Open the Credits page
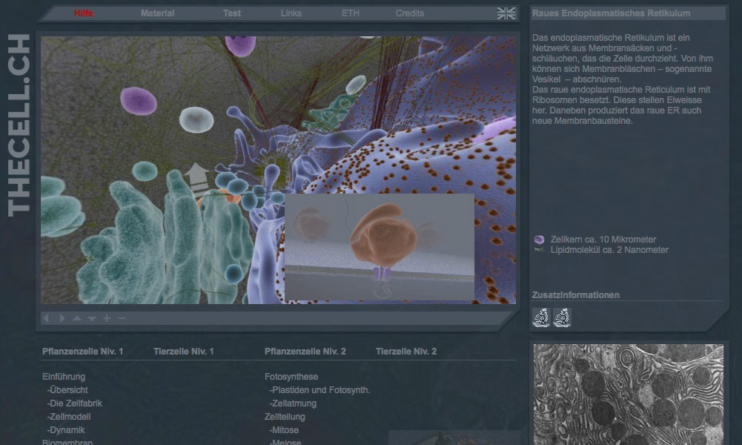This screenshot has width=742, height=445. pyautogui.click(x=410, y=13)
